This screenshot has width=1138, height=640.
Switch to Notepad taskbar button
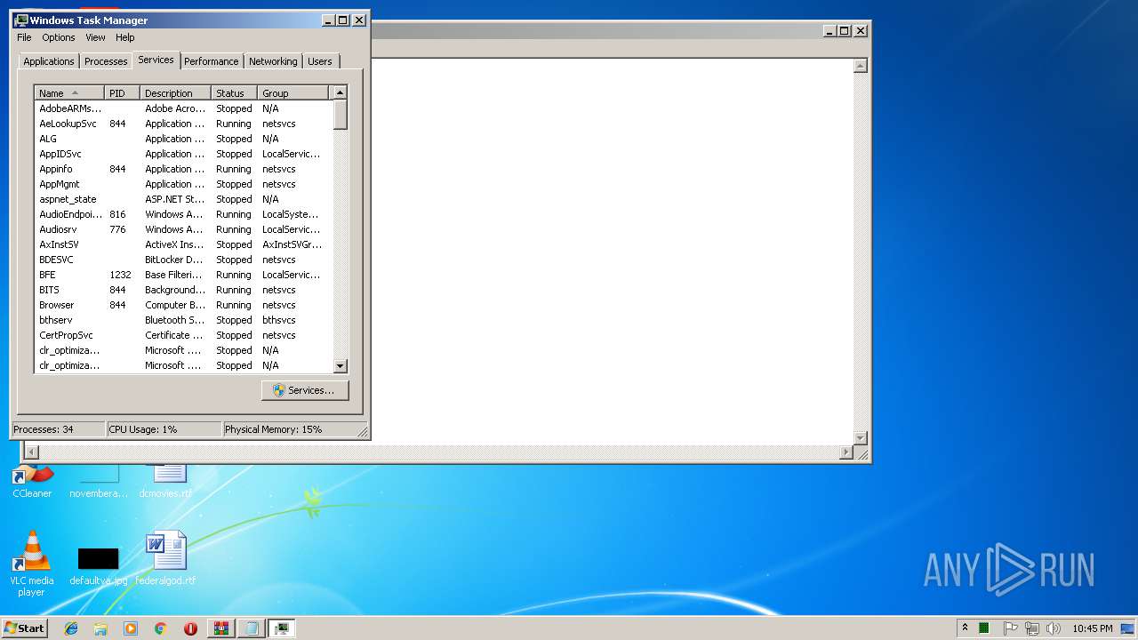click(x=252, y=628)
